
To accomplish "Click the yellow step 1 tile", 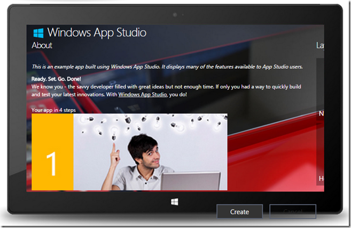I will tap(52, 152).
